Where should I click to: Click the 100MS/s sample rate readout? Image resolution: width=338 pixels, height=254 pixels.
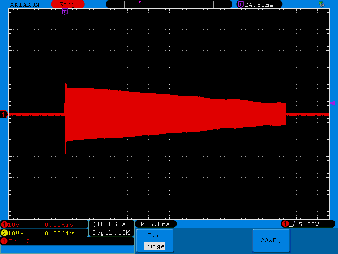tap(111, 224)
